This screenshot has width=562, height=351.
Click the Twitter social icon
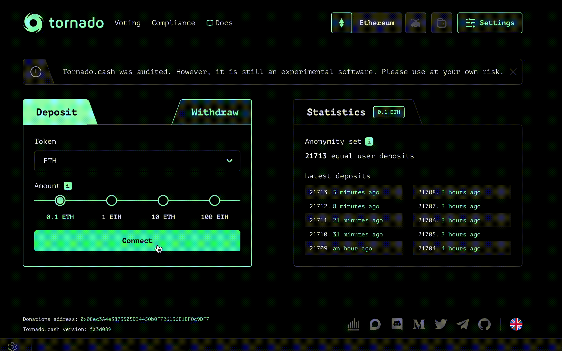click(x=441, y=324)
